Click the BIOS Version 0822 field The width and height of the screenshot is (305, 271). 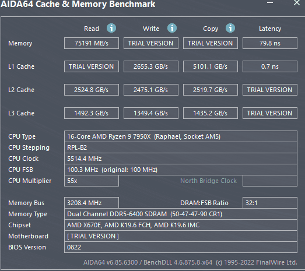coord(181,247)
